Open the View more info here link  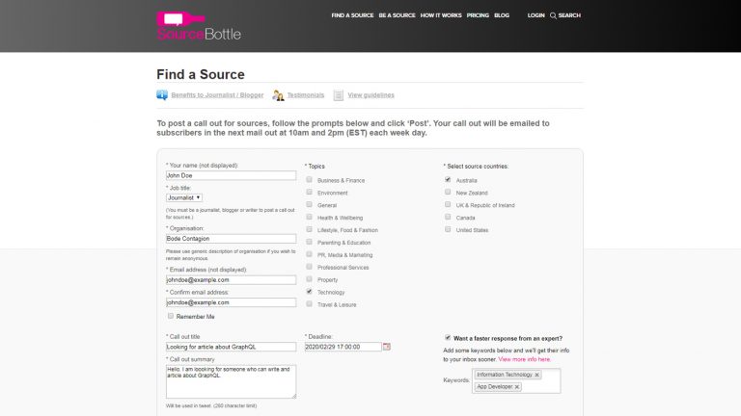pyautogui.click(x=524, y=359)
